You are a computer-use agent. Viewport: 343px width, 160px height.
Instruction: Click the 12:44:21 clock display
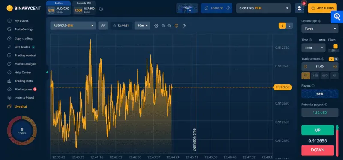click(121, 26)
